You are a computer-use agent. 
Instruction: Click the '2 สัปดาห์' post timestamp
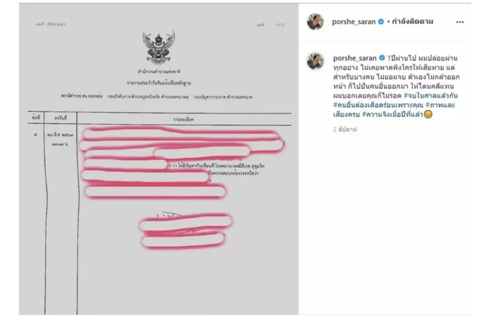click(x=345, y=129)
